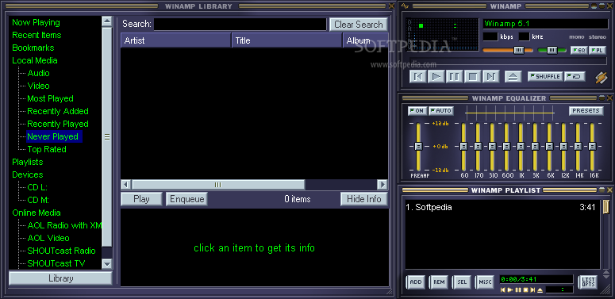Open the Winamp main menu icon in titlebar
615x299 pixels.
coord(406,6)
